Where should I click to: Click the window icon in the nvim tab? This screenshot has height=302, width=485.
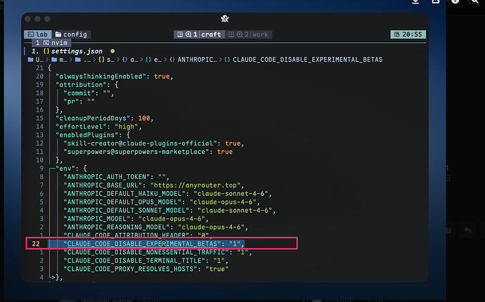[x=46, y=43]
